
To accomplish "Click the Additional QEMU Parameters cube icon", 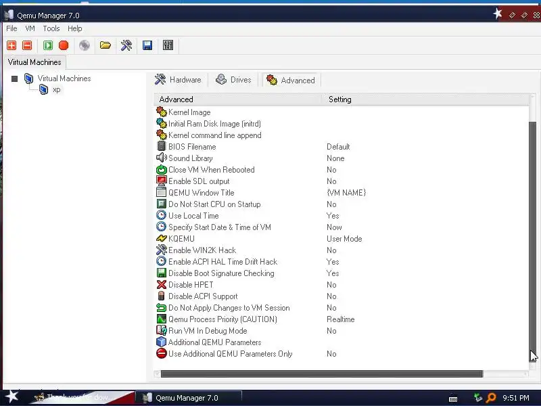I will pos(161,342).
